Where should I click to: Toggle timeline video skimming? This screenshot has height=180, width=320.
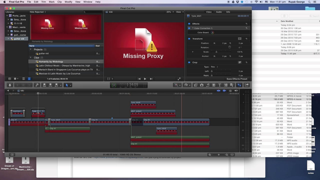coord(219,90)
